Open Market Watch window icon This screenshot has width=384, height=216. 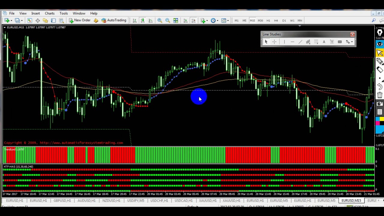point(29,20)
